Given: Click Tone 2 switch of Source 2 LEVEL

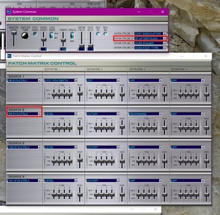Looking at the screenshot, I should (59, 128).
